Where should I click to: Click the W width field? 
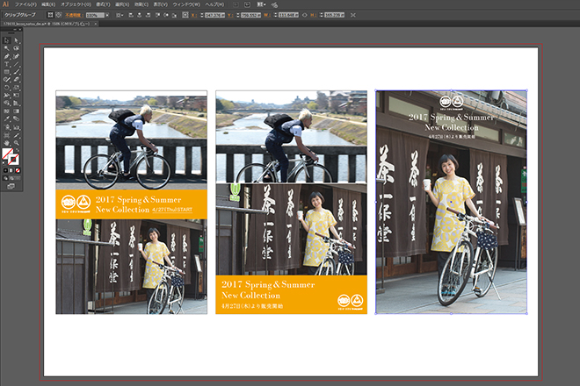click(x=288, y=15)
